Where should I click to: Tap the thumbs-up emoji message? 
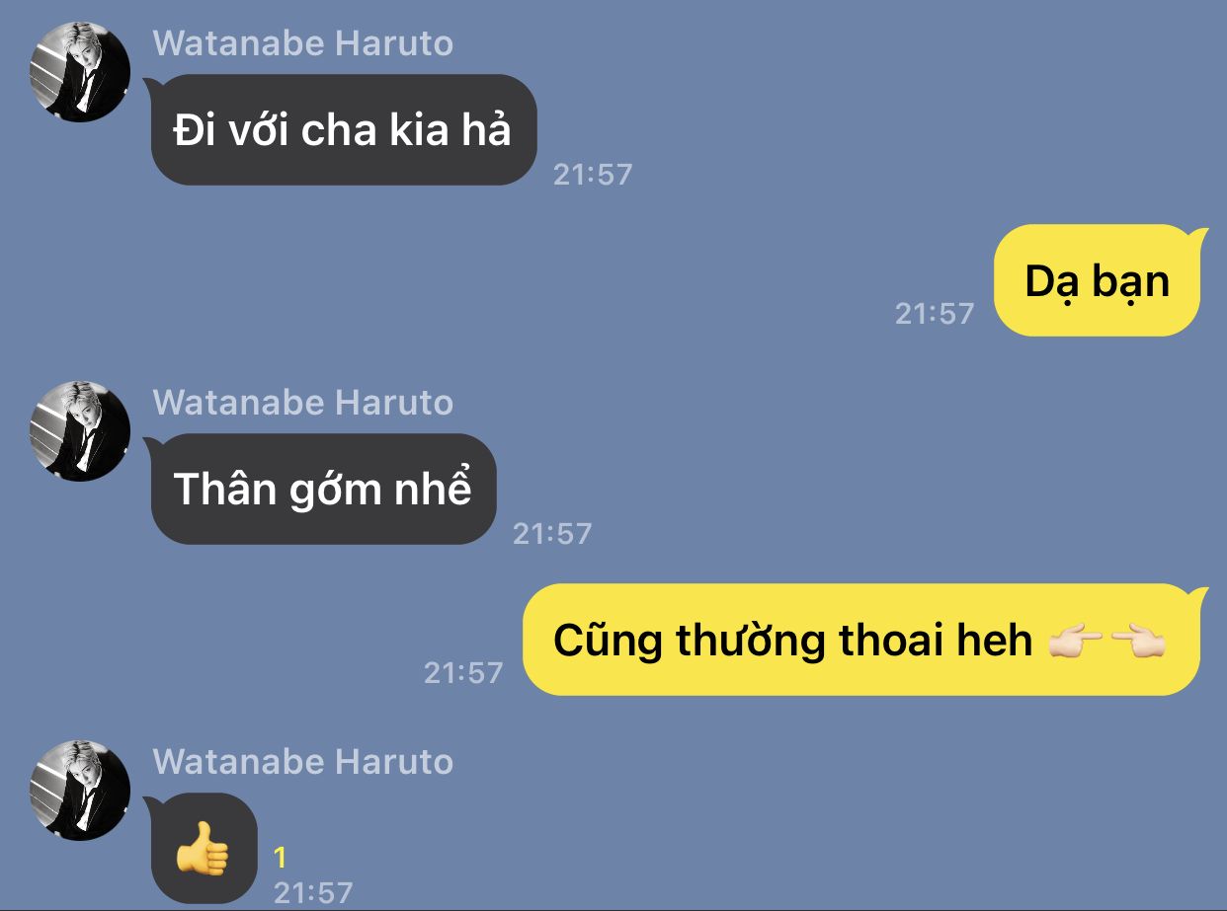[x=204, y=848]
